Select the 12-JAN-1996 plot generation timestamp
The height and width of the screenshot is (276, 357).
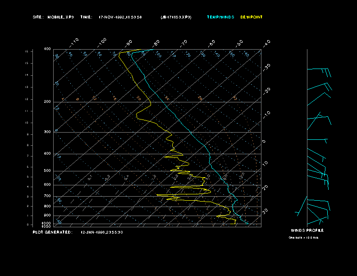pos(101,232)
